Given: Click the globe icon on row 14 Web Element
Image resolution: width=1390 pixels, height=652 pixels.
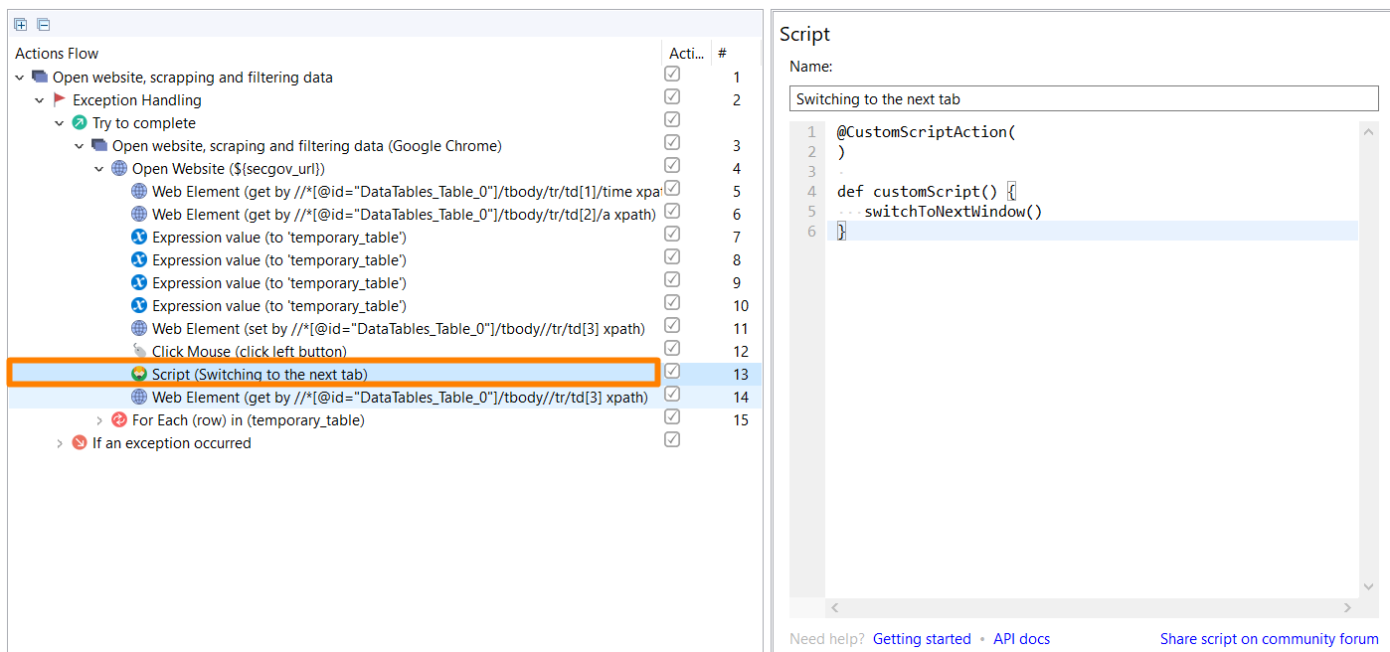Looking at the screenshot, I should (139, 397).
